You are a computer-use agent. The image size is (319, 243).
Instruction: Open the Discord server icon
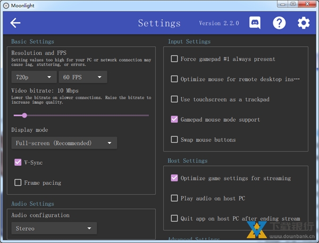[255, 23]
